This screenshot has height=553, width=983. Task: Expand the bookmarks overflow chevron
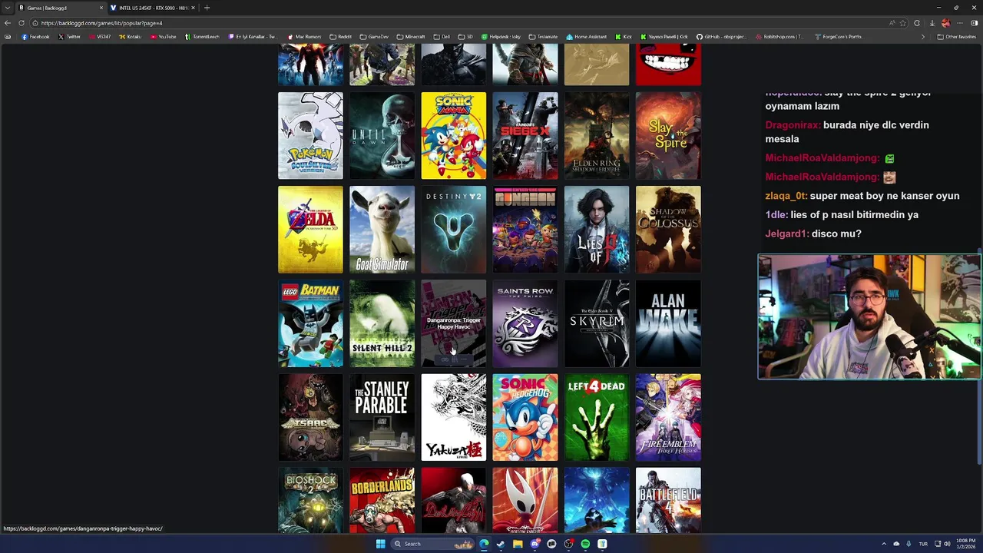tap(923, 37)
